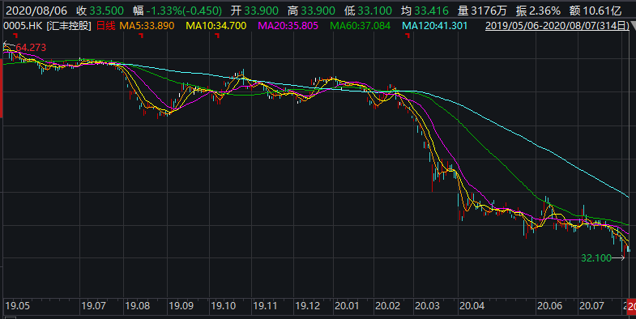Click the 20.03 time axis label
This screenshot has width=636, height=319.
tap(428, 305)
